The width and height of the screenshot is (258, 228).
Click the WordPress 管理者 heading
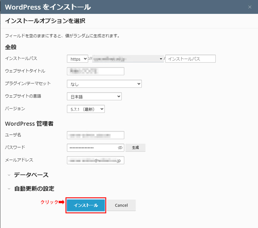click(x=29, y=123)
